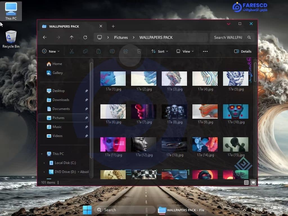Screen dimensions: 288x216
Task: Click the Cut scissors icon in toolbar
Action: [71, 51]
